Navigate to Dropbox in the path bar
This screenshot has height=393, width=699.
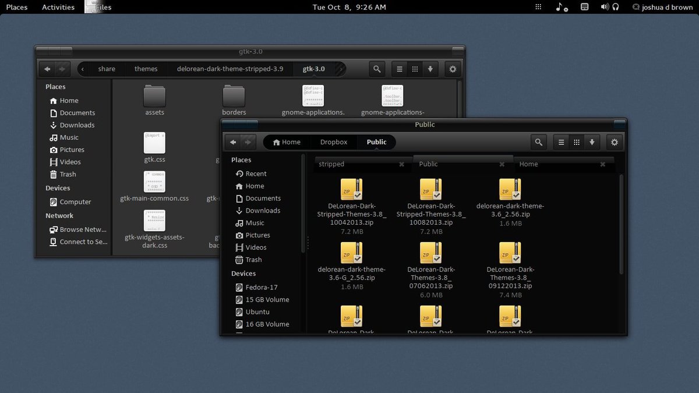[x=333, y=142]
